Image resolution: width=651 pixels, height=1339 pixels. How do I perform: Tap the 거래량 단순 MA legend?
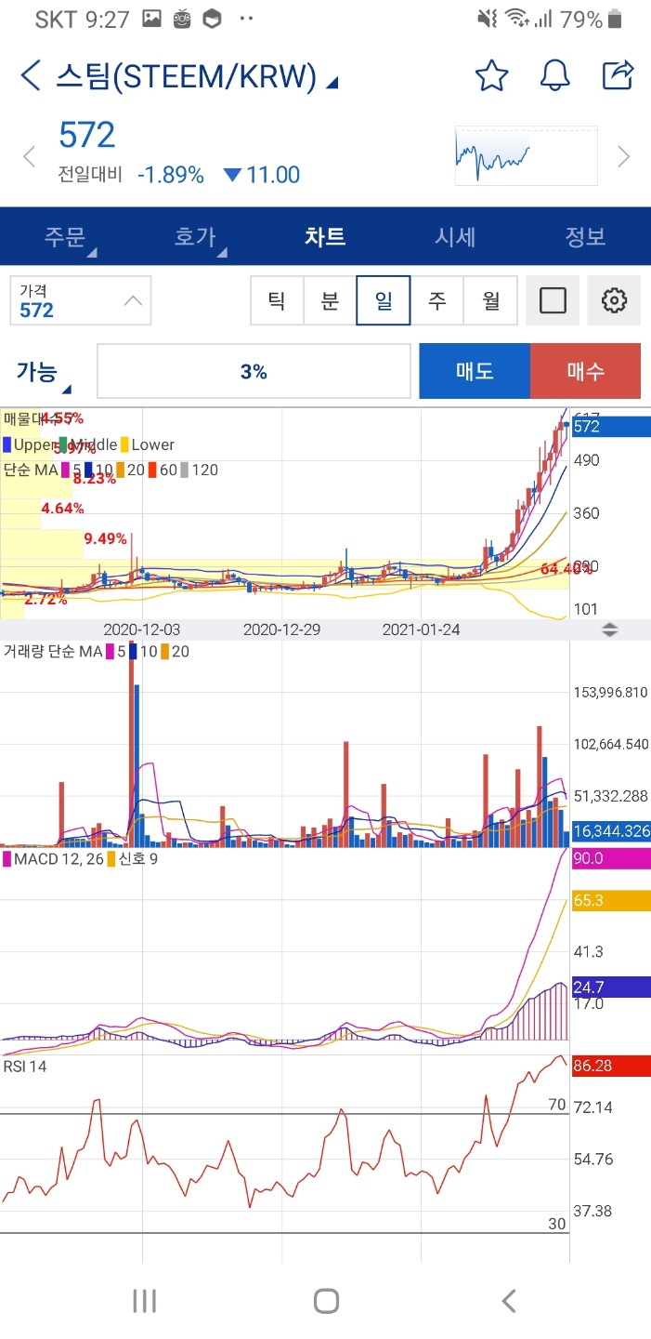pyautogui.click(x=52, y=652)
